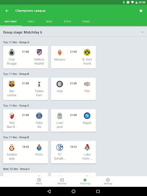Tap the Following star in bottom bar
Viewport: 147px width, 196px height.
tap(85, 181)
